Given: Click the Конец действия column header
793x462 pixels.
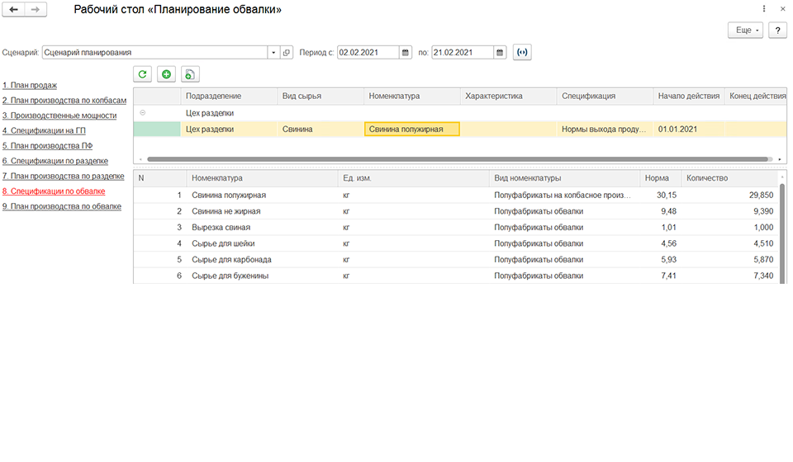Looking at the screenshot, I should [x=757, y=96].
